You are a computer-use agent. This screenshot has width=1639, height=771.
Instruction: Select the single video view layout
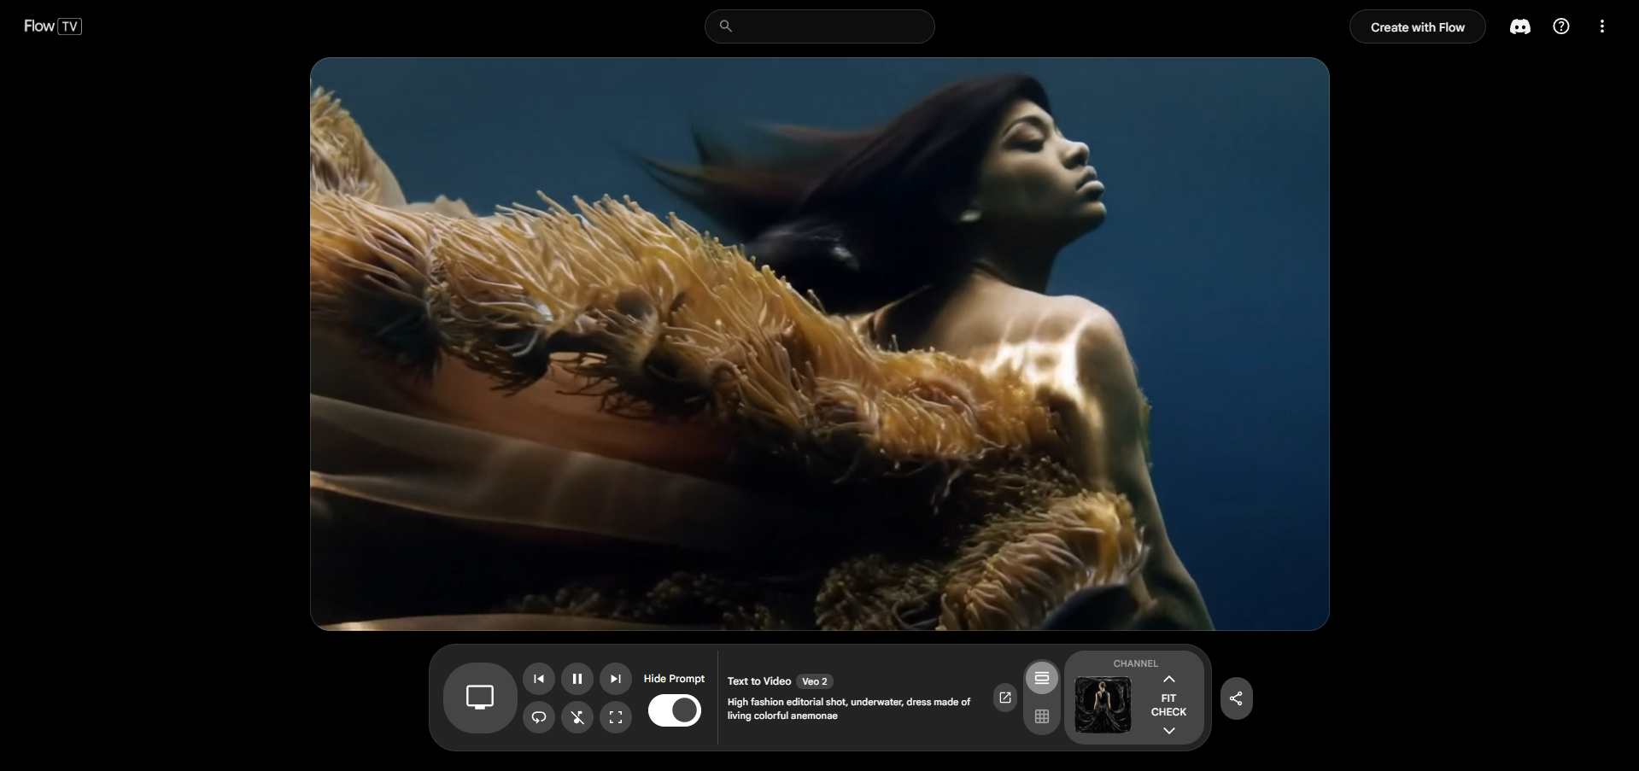click(1042, 678)
